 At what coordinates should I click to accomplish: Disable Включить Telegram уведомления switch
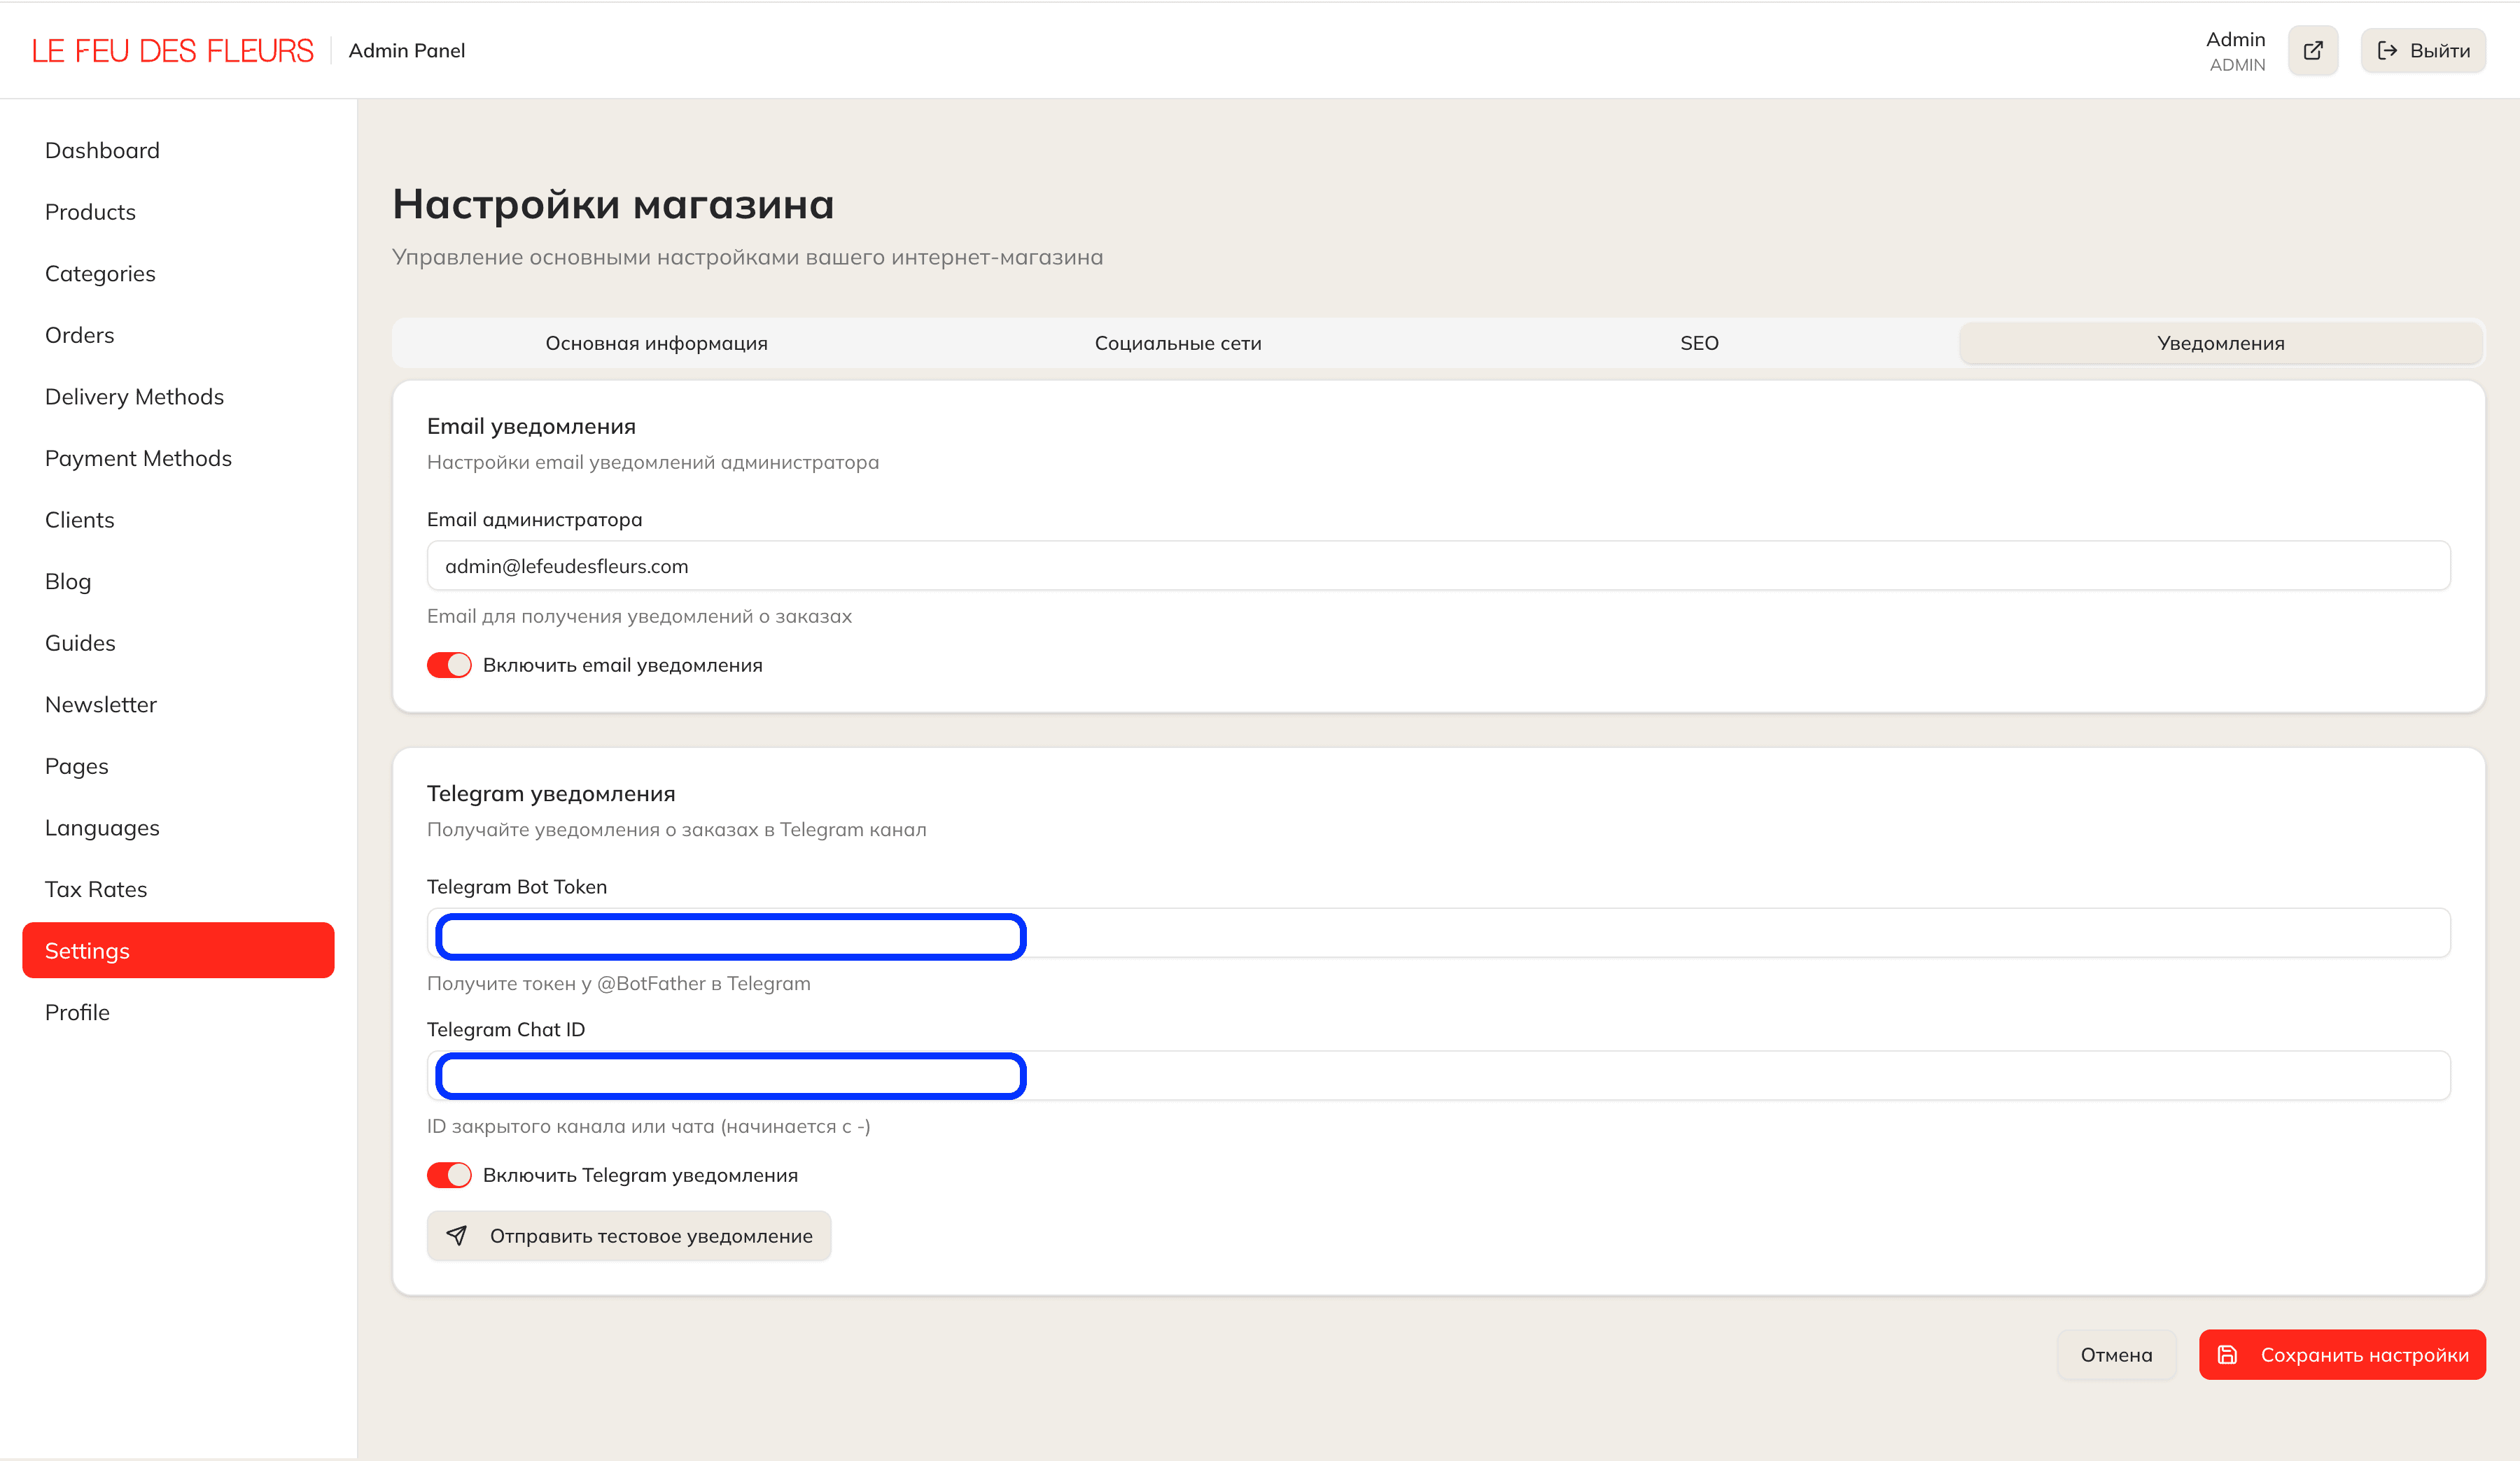click(449, 1174)
